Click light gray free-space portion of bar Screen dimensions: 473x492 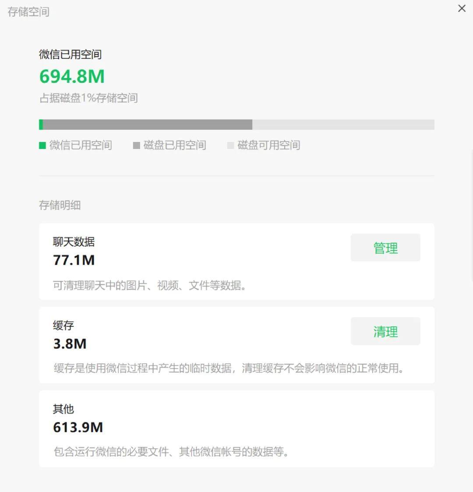coord(343,125)
